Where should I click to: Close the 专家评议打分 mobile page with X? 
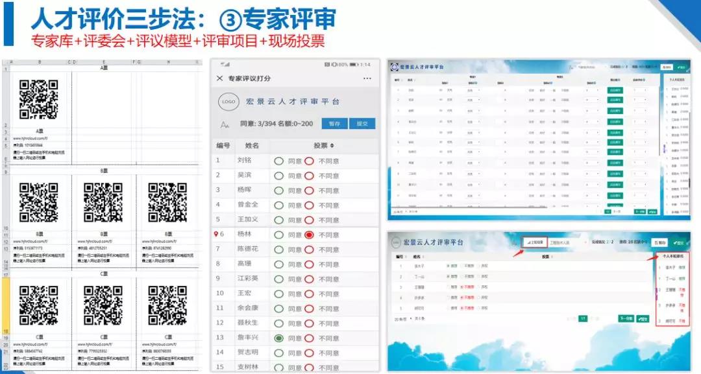[x=219, y=78]
